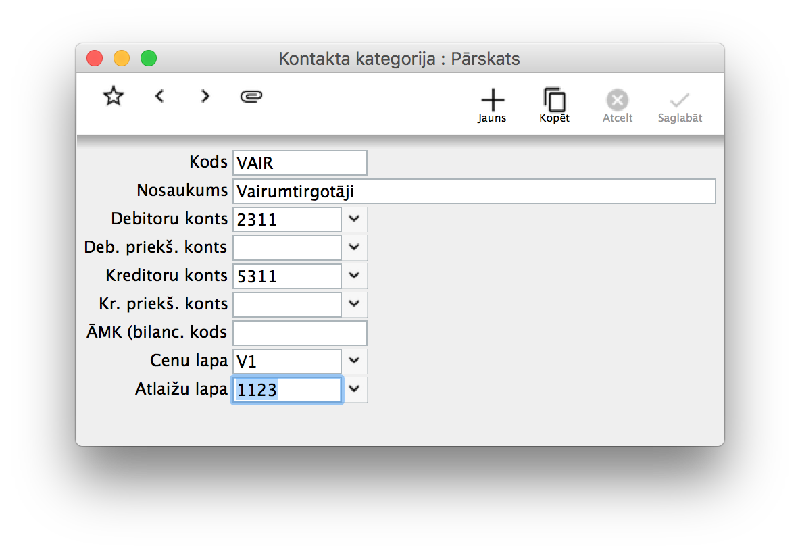The height and width of the screenshot is (554, 800).
Task: Click the green zoom window button
Action: (x=149, y=59)
